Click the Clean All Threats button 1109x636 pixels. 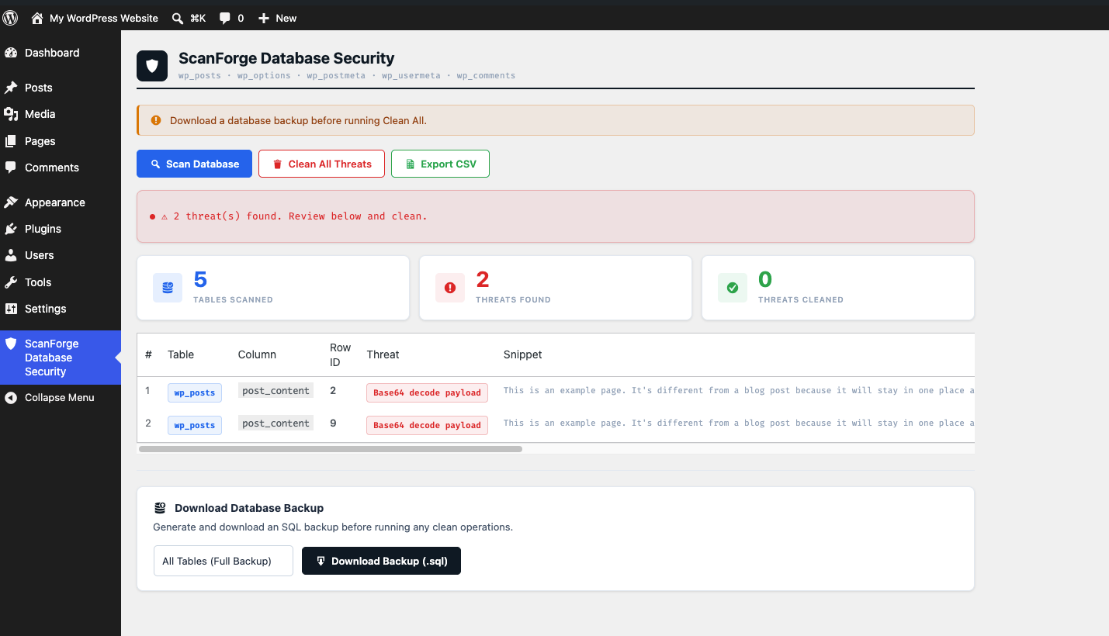pyautogui.click(x=321, y=164)
